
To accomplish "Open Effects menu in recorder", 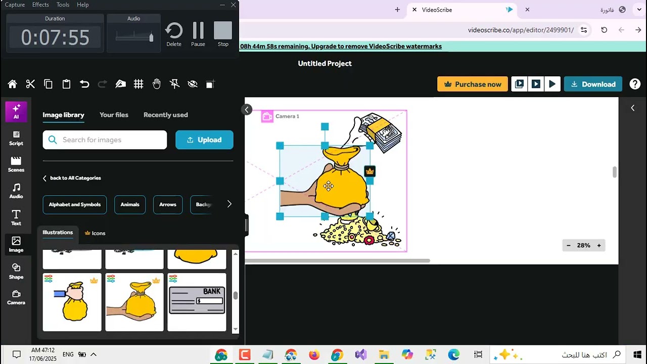I will tap(40, 5).
